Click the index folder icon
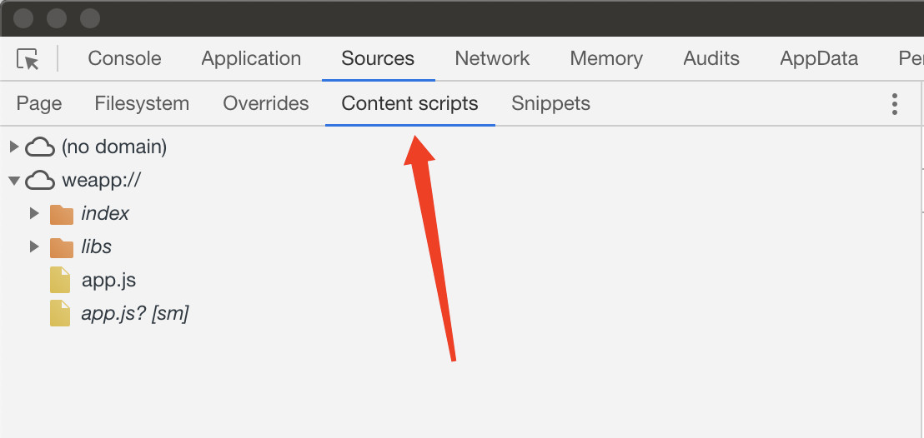Viewport: 924px width, 438px height. 62,214
